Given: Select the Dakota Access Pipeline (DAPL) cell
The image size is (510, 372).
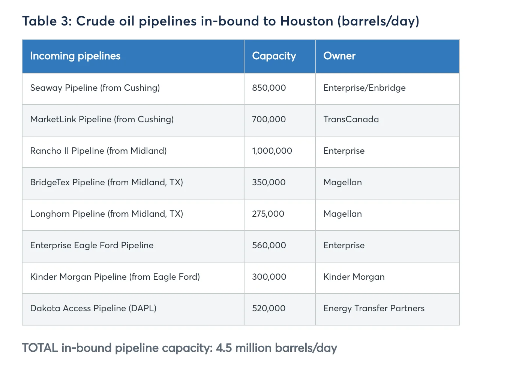Looking at the screenshot, I should pyautogui.click(x=93, y=309).
